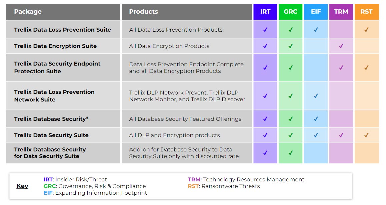Click RST checkmark for Data Loss Prevention Suite

[x=366, y=30]
